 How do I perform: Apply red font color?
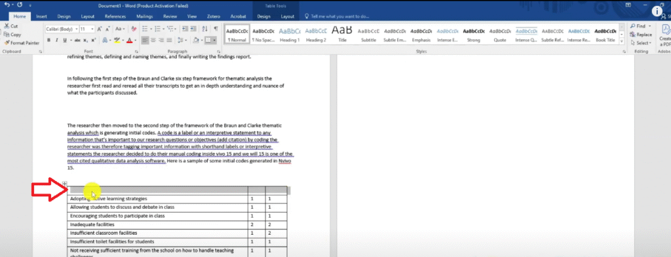(x=129, y=40)
